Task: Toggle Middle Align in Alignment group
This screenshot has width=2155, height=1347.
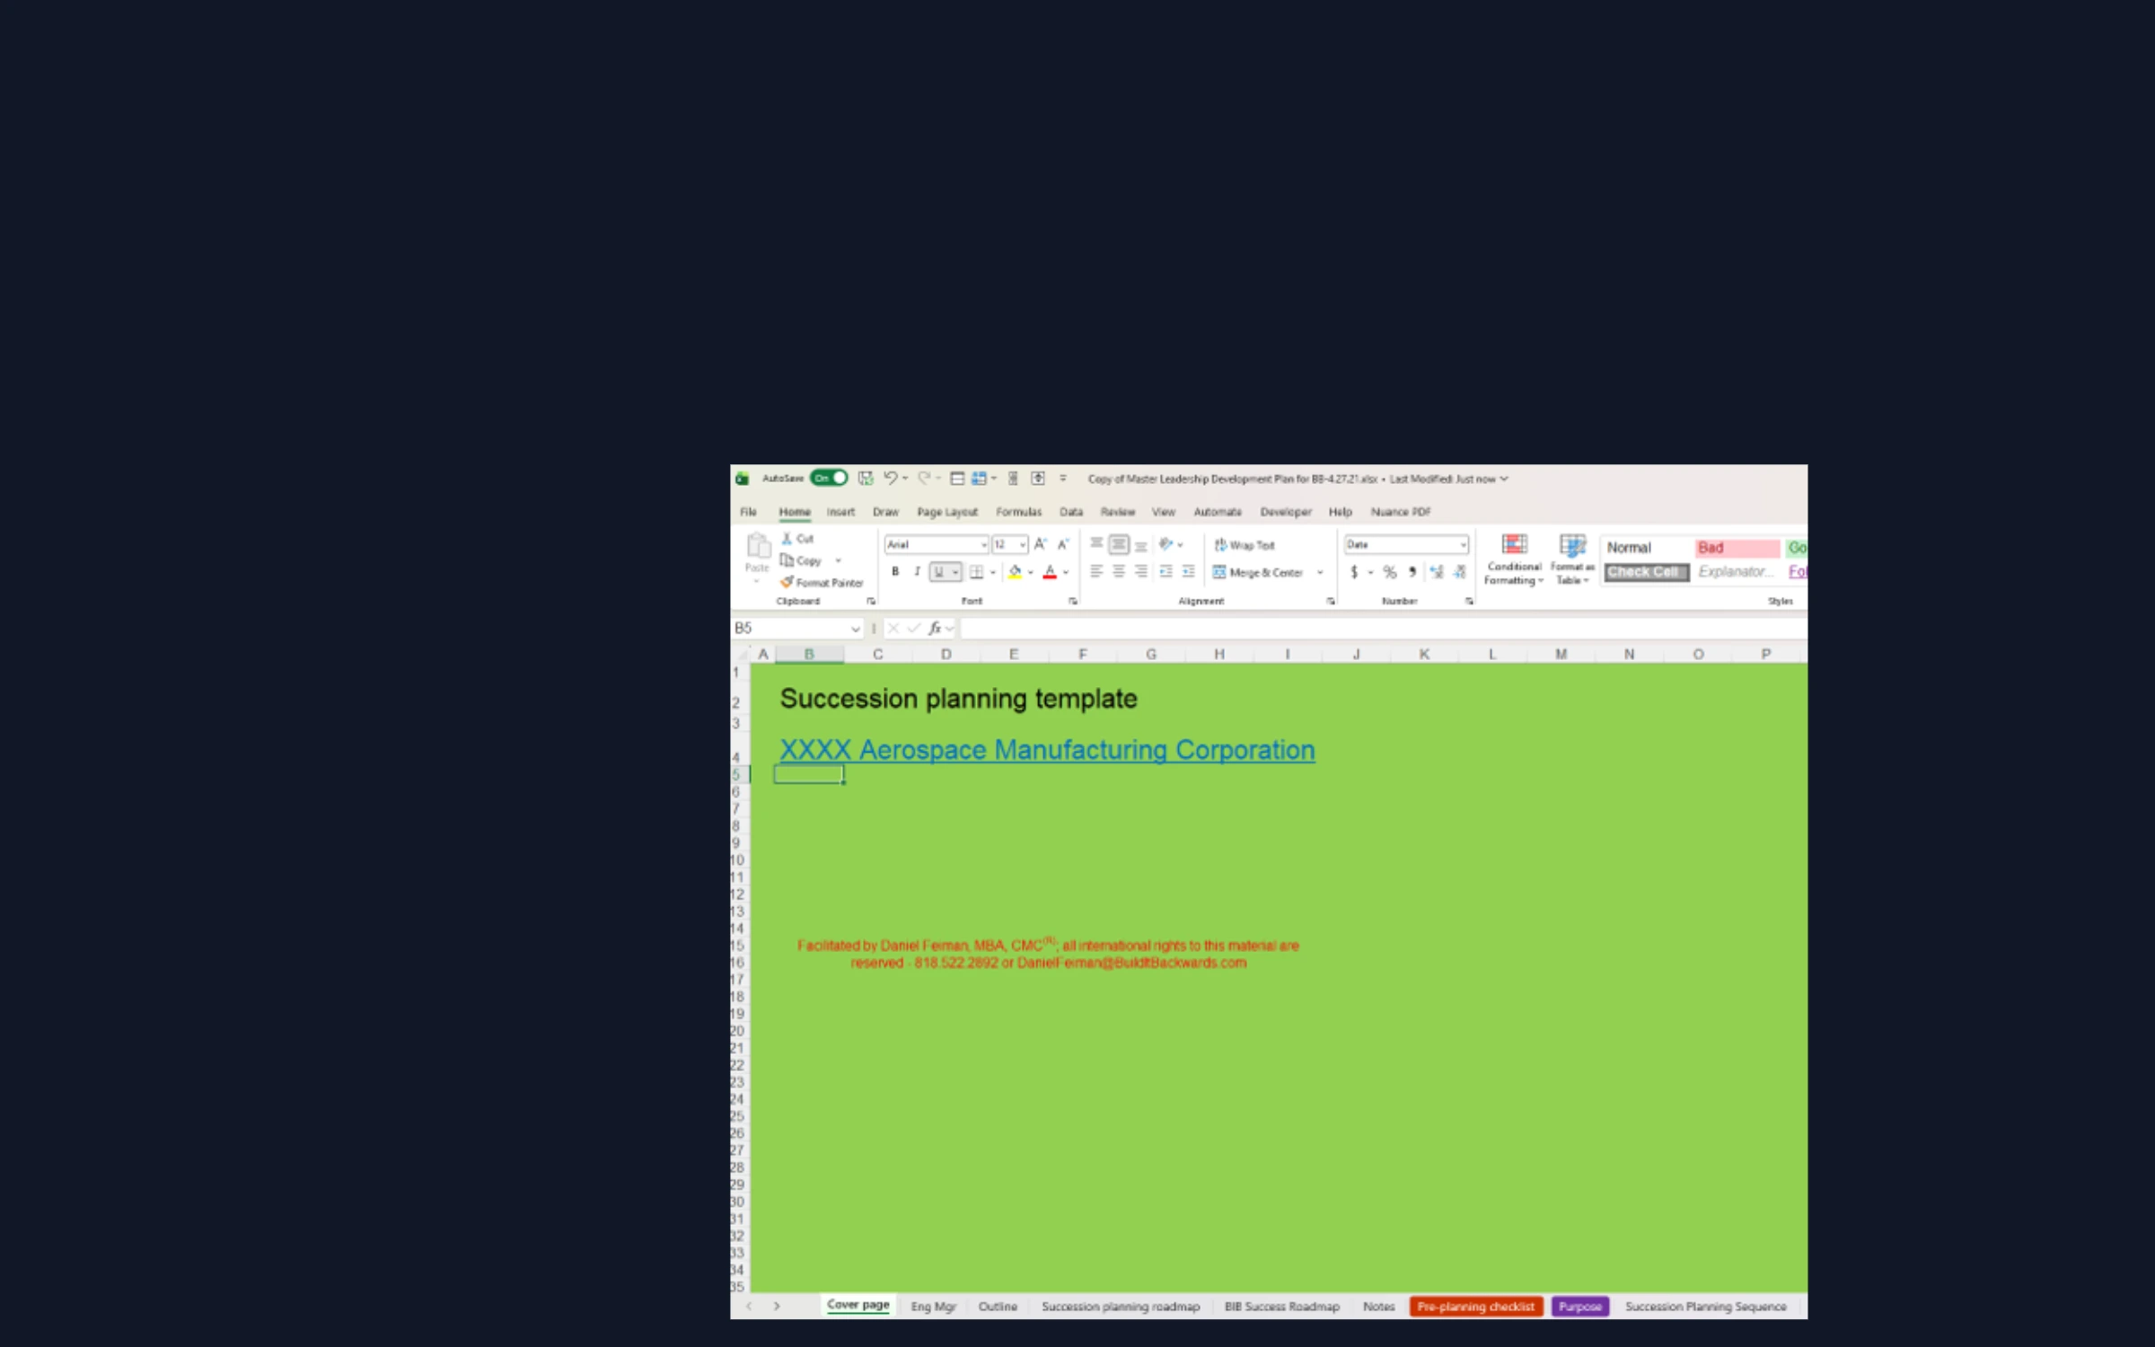Action: [1119, 544]
